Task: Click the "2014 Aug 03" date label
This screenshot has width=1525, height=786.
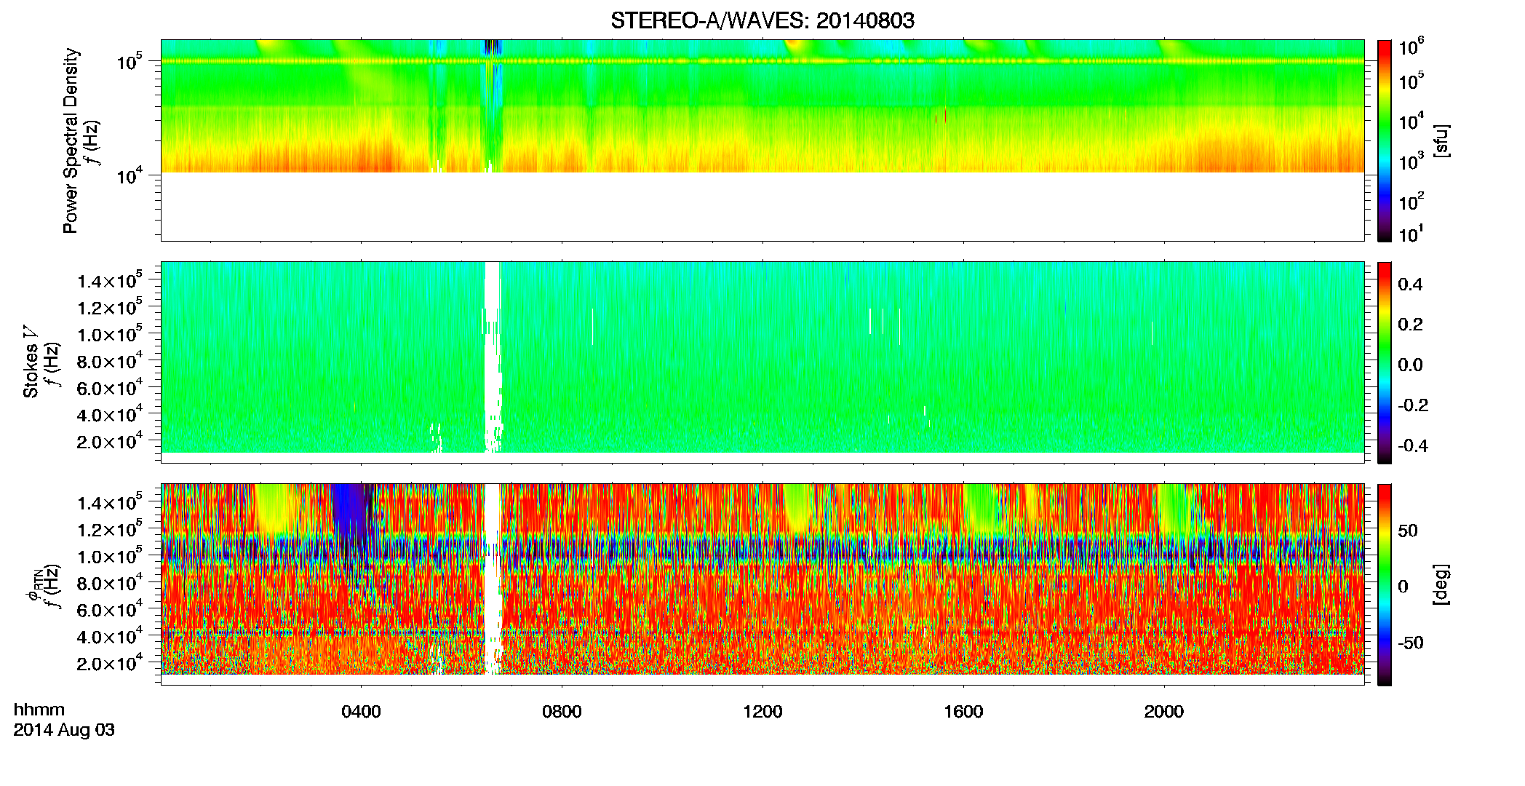Action: click(x=64, y=730)
